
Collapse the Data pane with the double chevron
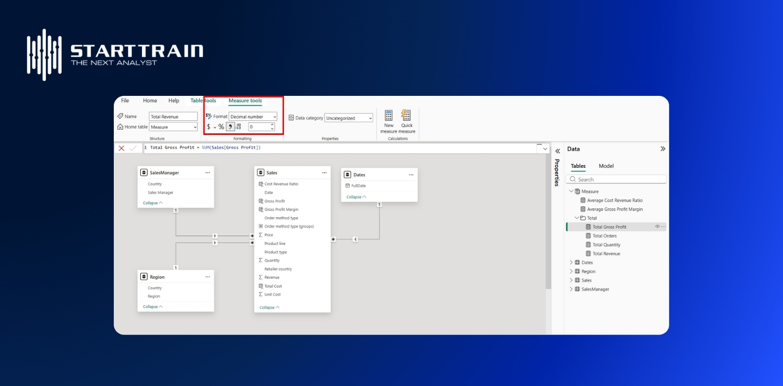coord(662,148)
